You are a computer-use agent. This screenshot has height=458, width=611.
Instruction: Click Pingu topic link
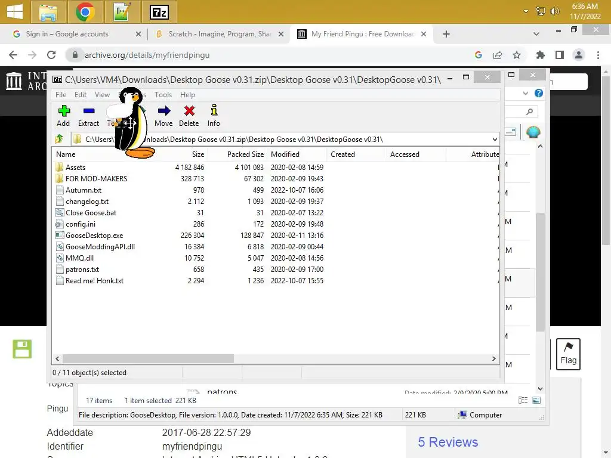click(57, 409)
